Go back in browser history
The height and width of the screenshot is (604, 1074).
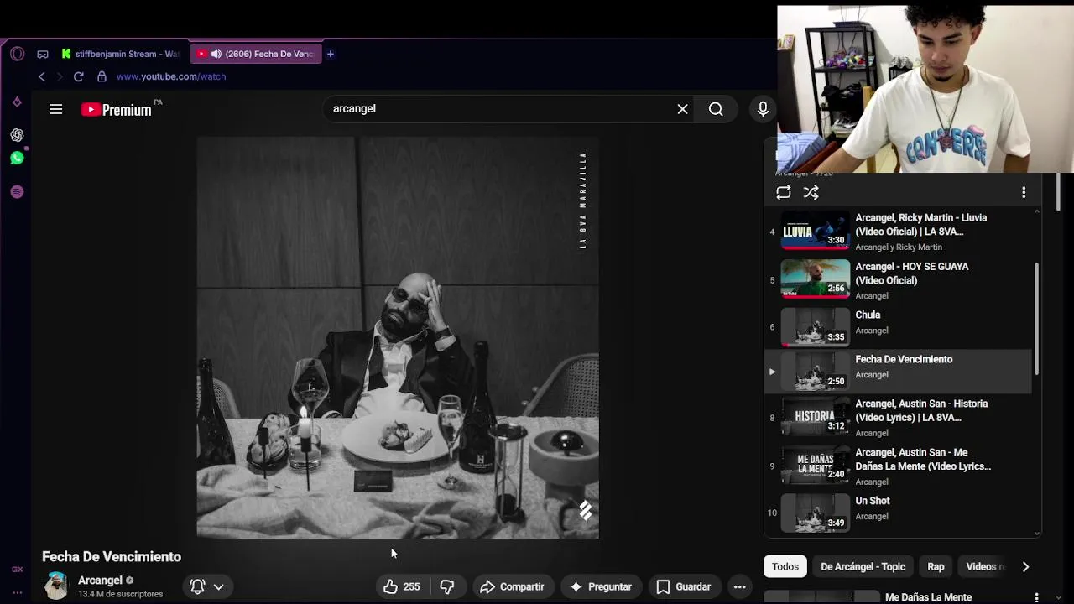[41, 76]
